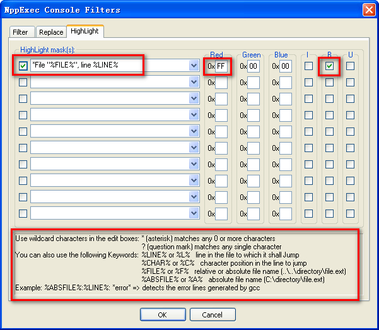Disable the first highlight mask checkbox
379x330 pixels.
pos(23,66)
